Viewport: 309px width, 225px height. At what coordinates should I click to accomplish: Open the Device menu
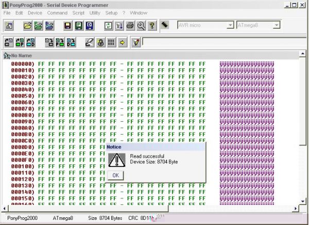35,12
